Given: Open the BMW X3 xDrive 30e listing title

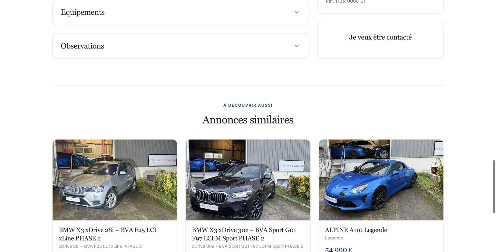Looking at the screenshot, I should coord(244,234).
